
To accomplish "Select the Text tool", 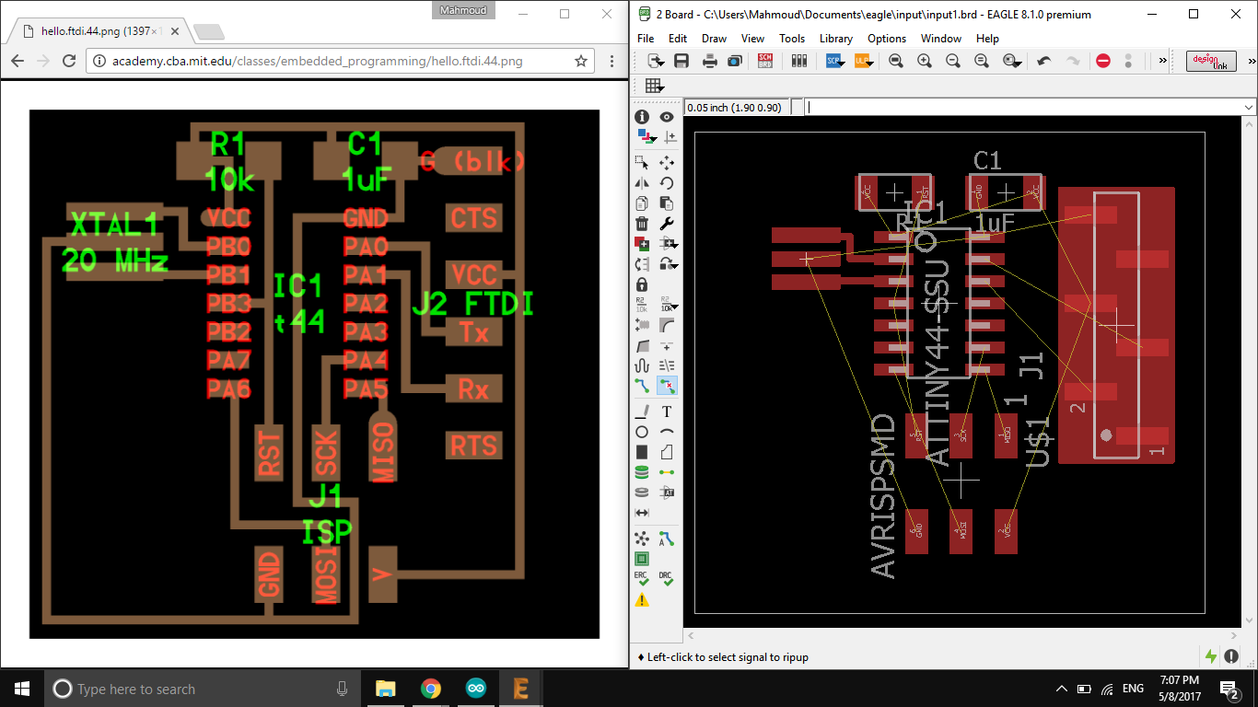I will pyautogui.click(x=667, y=411).
